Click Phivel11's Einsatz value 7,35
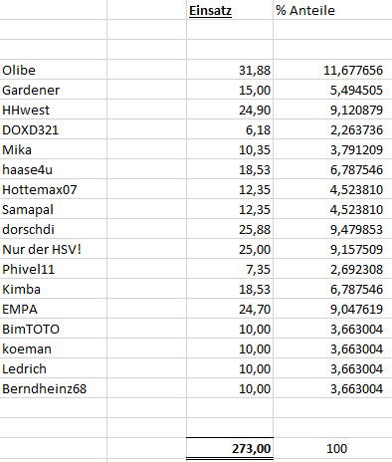392x462 pixels. (x=230, y=269)
